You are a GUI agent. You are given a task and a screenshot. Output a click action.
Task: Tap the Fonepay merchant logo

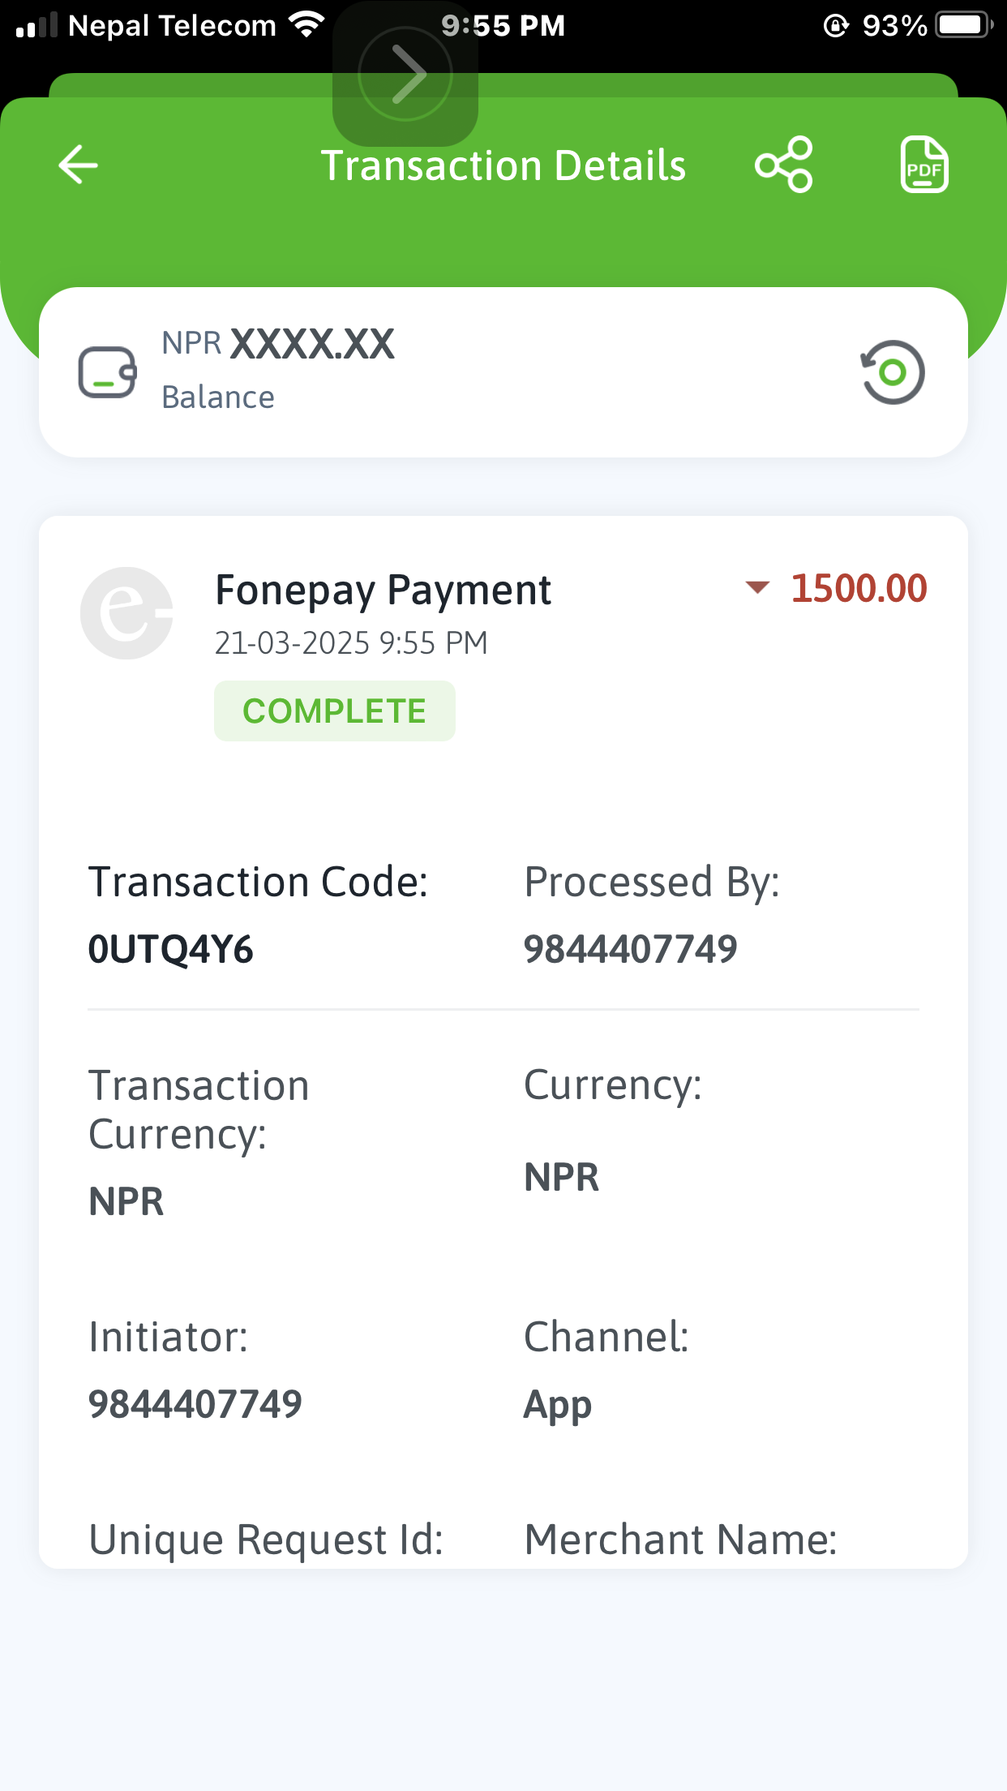tap(126, 613)
